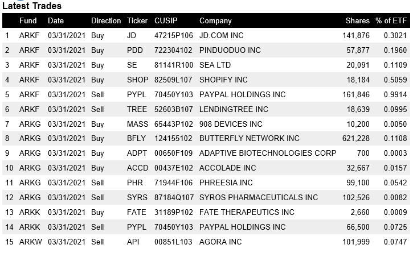Click the Fund column header
Screen dimensions: 417x257
(28, 20)
